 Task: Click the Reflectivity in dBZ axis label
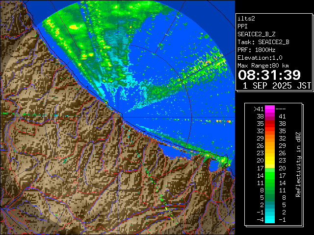pyautogui.click(x=298, y=164)
